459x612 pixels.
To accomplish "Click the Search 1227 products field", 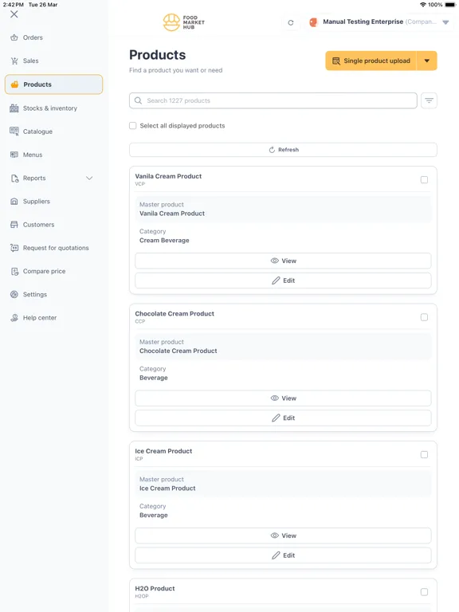I will coord(273,100).
